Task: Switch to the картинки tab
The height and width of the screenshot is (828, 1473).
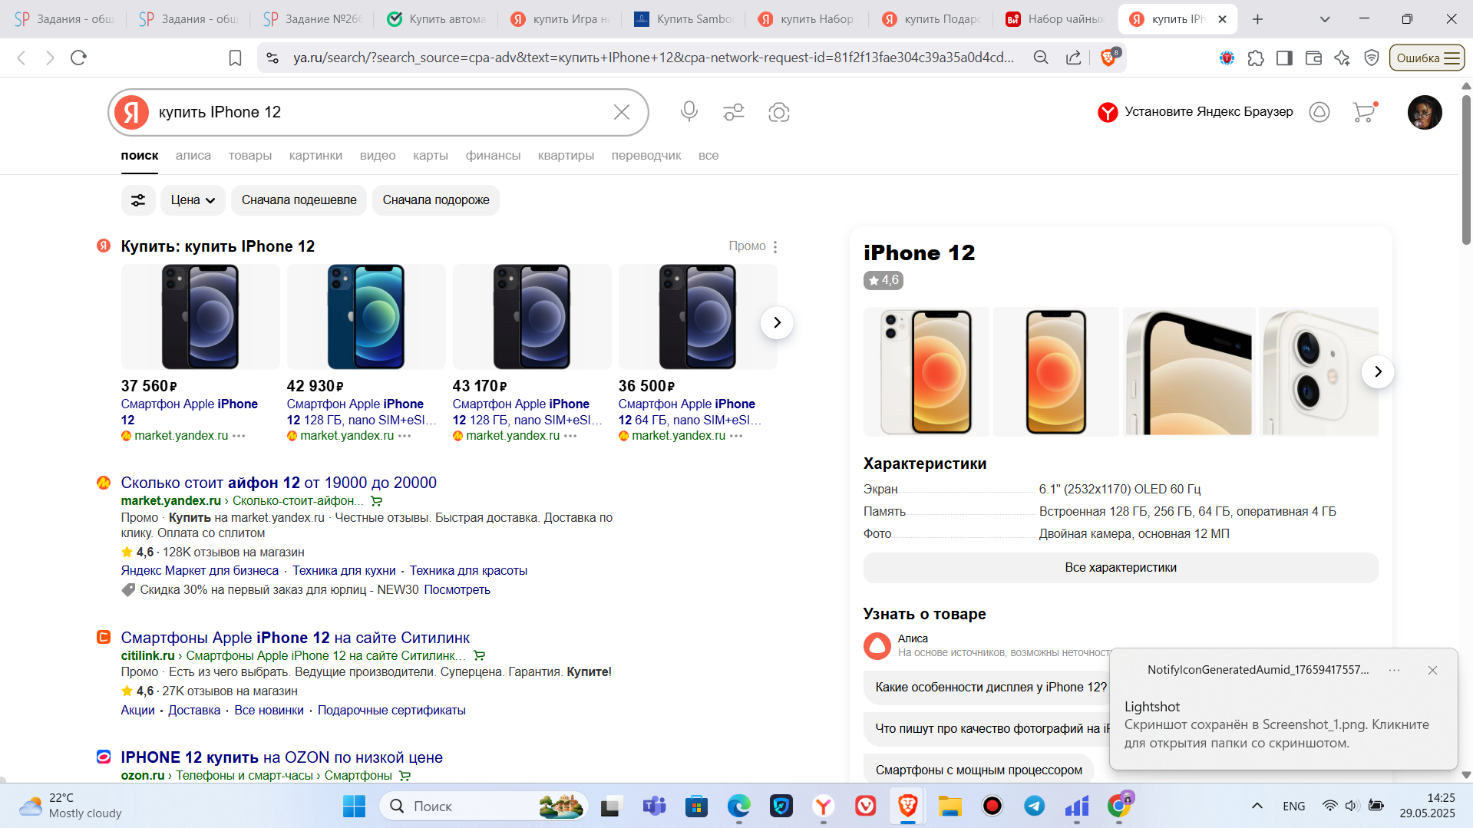Action: (315, 156)
